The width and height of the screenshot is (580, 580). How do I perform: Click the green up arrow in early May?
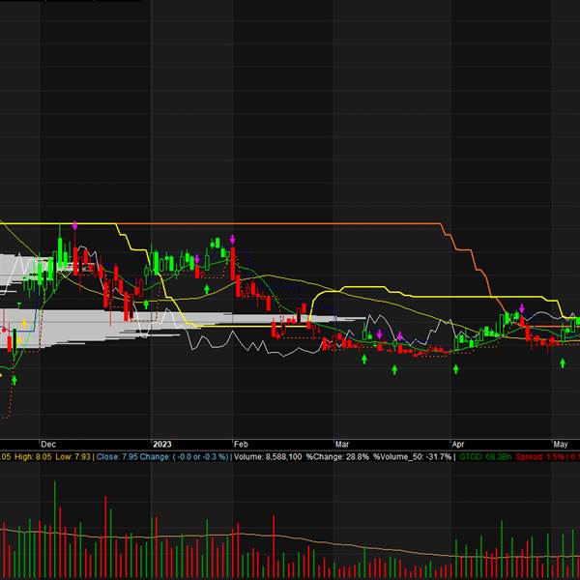point(563,362)
